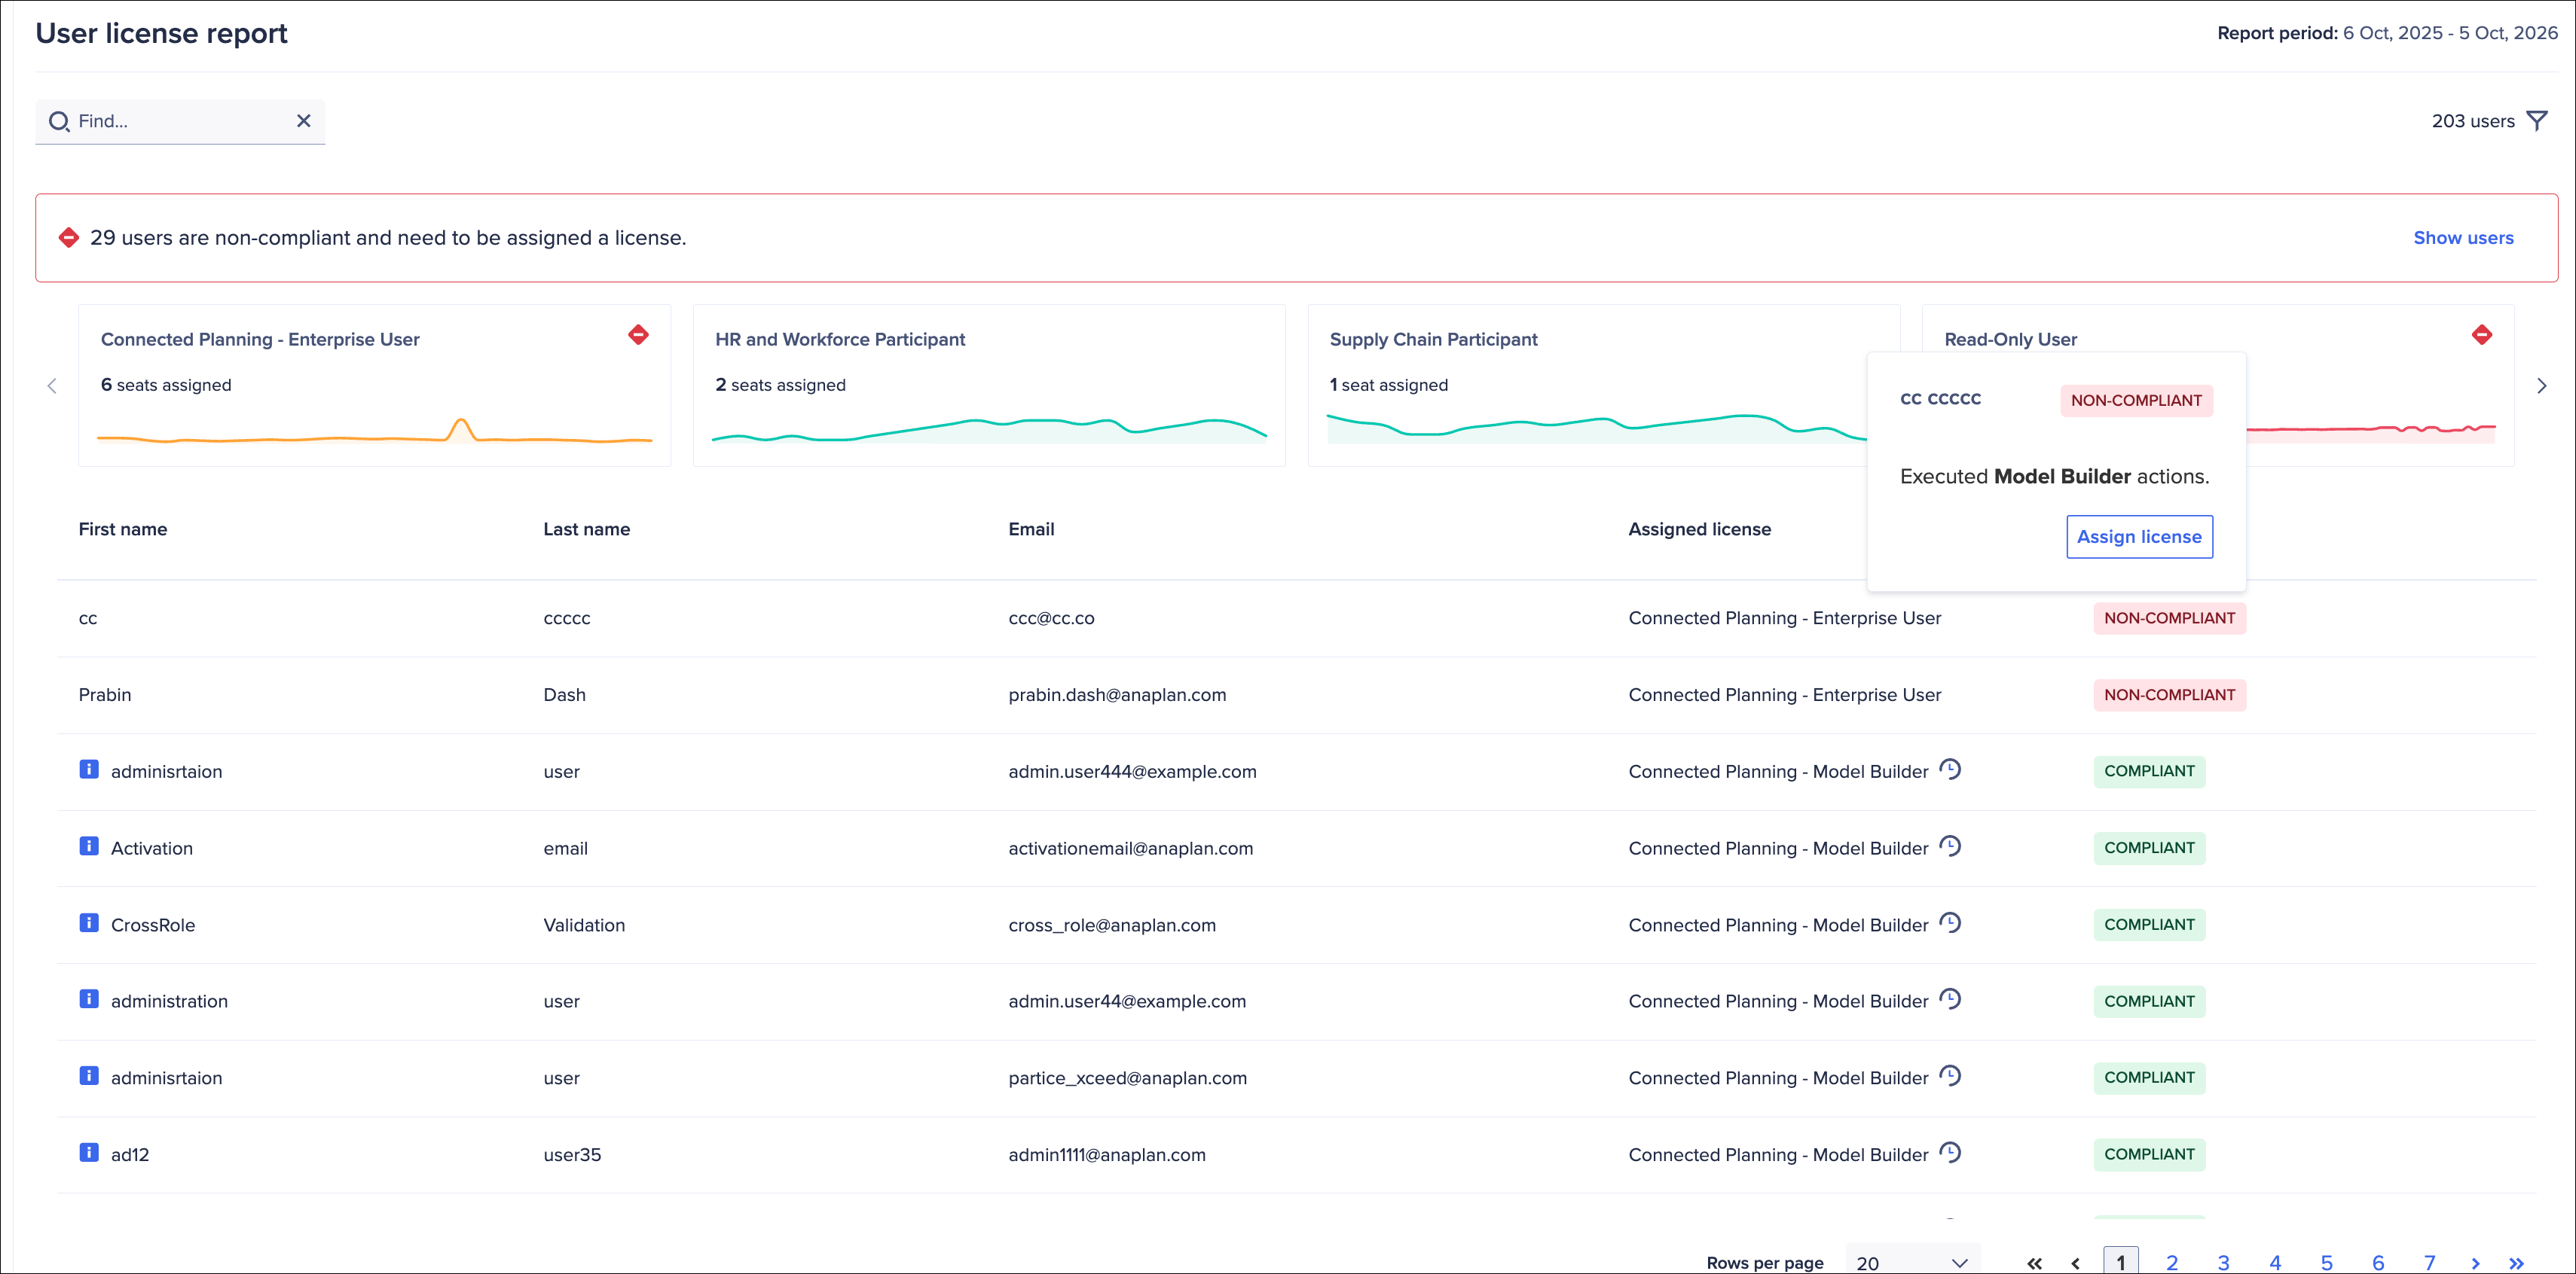Open page 2 of the user list
This screenshot has width=2576, height=1274.
point(2172,1263)
